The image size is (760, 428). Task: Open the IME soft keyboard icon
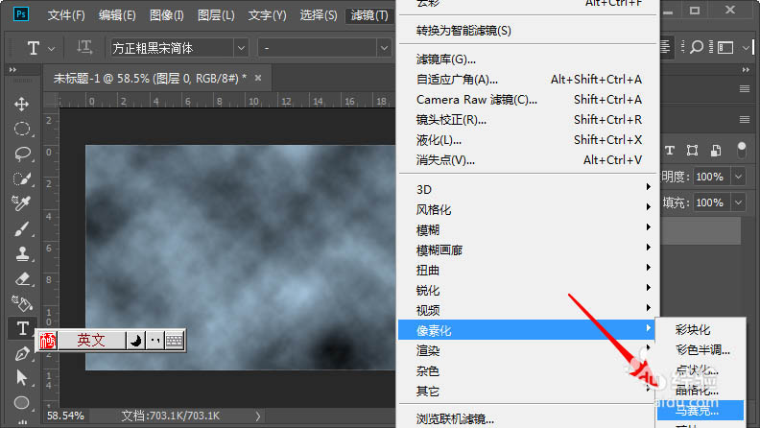175,341
